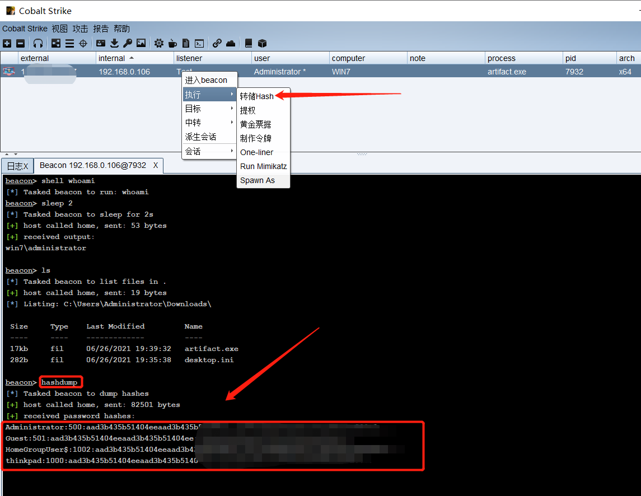Click the split pane collapse arrows

pyautogui.click(x=11, y=154)
